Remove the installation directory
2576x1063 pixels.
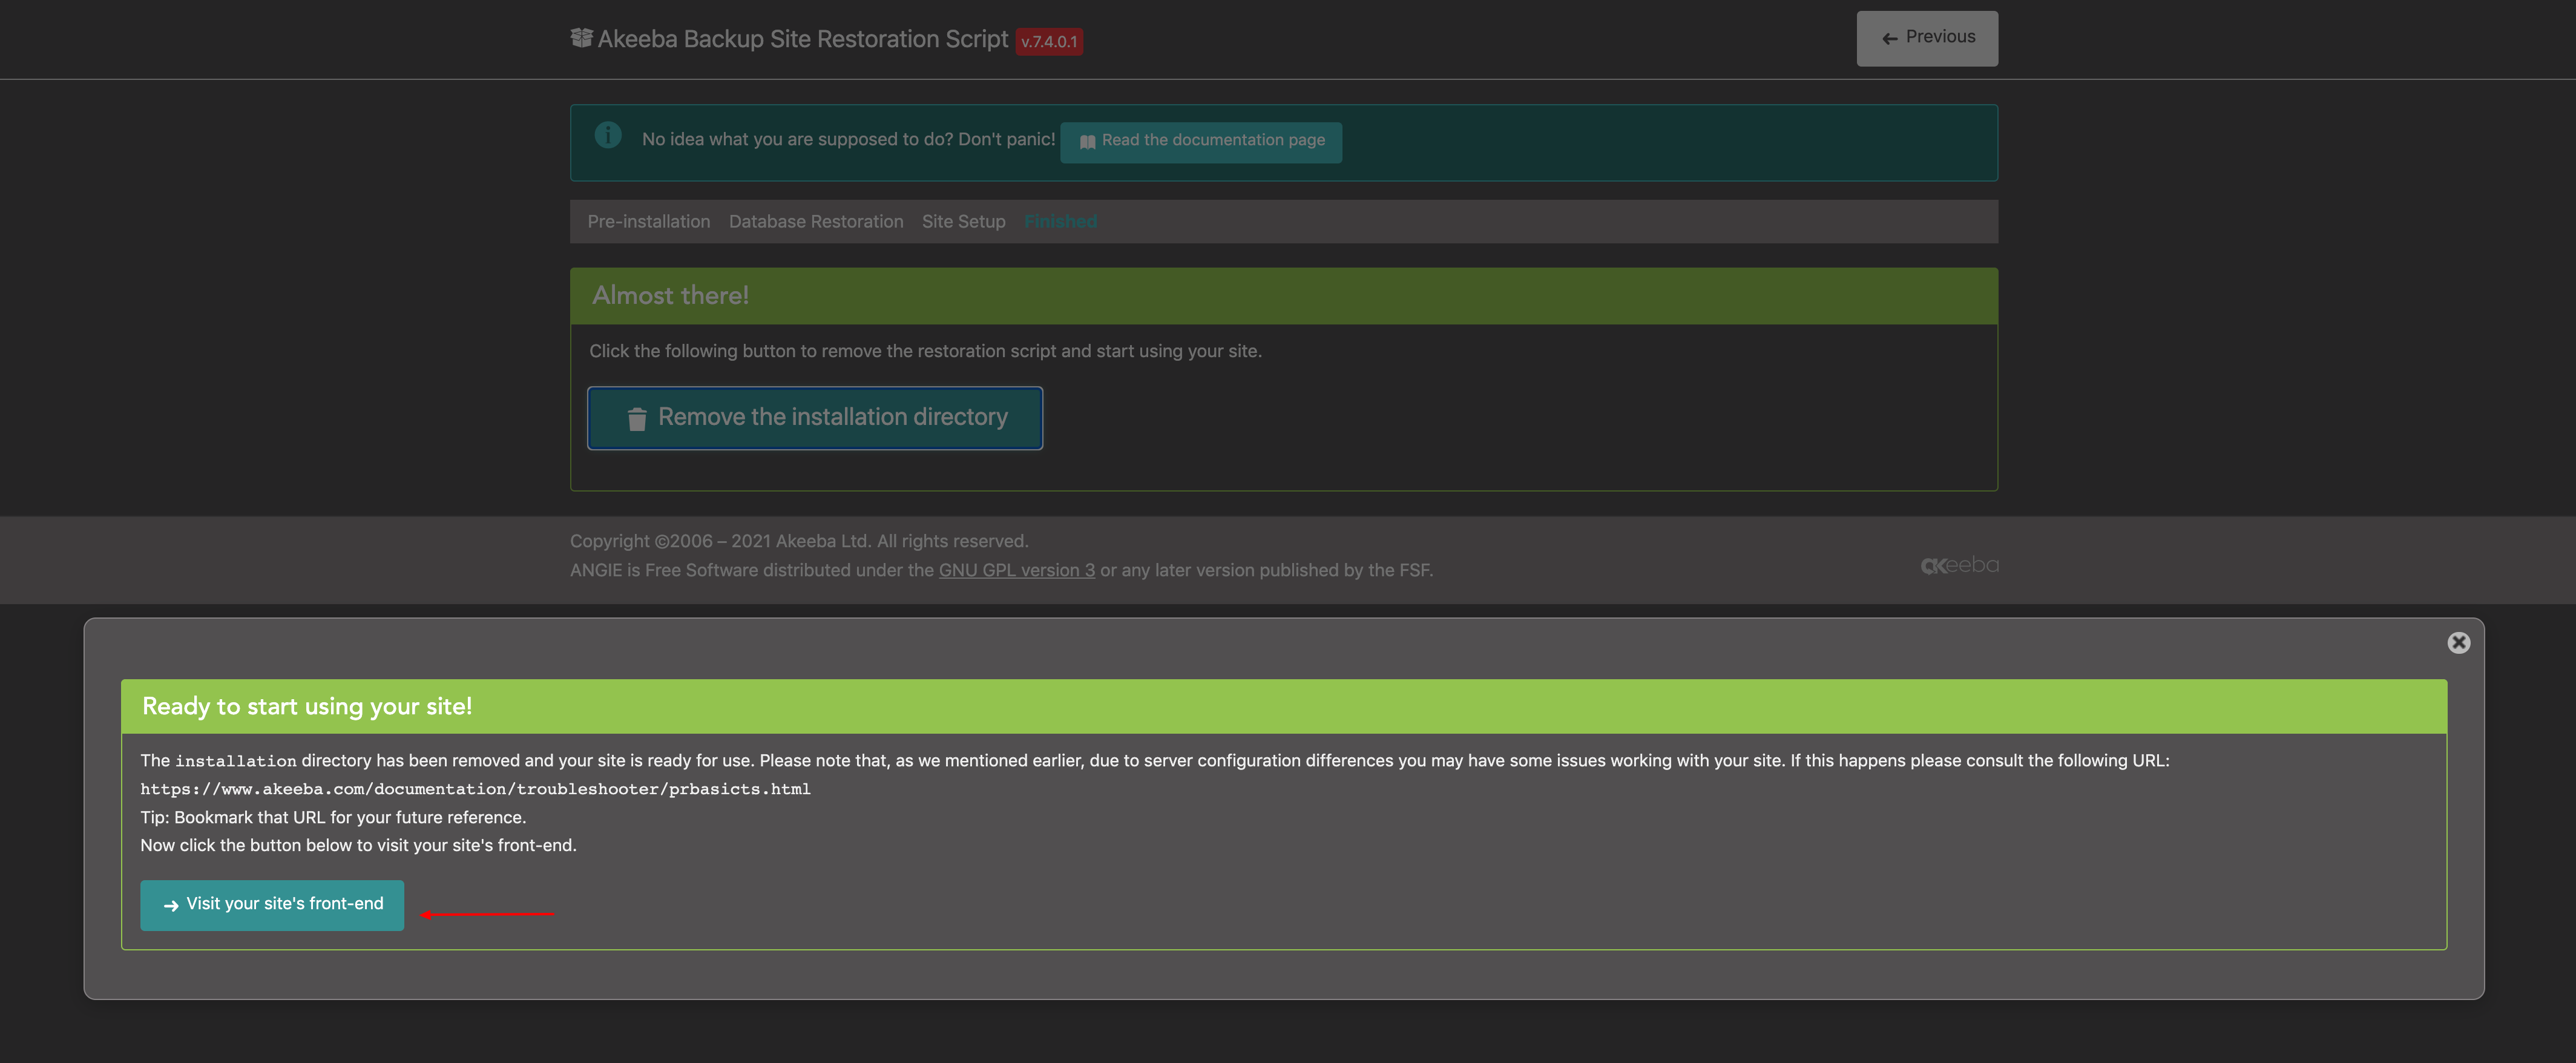tap(814, 418)
